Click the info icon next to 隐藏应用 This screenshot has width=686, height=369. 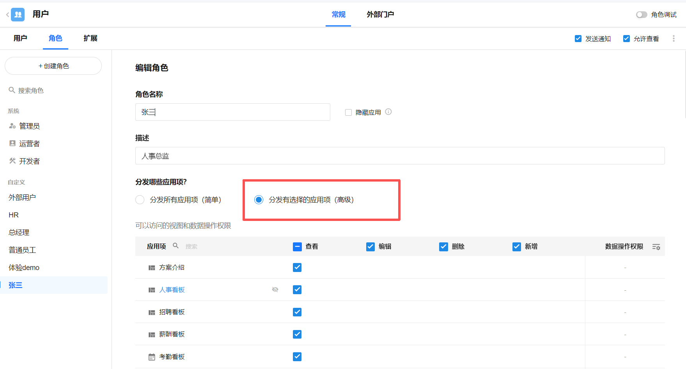tap(388, 112)
